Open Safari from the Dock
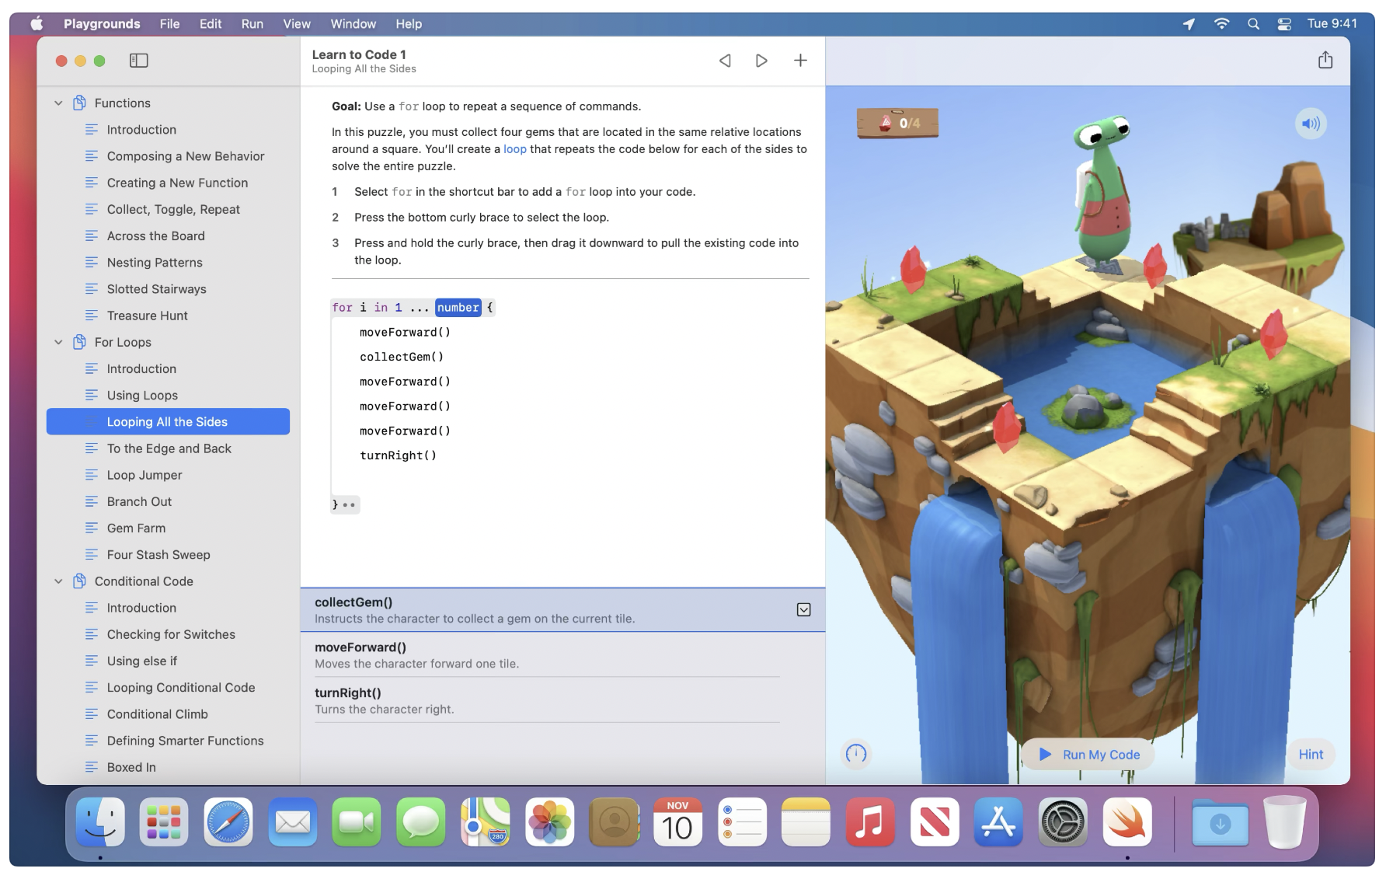1386x886 pixels. 228,822
